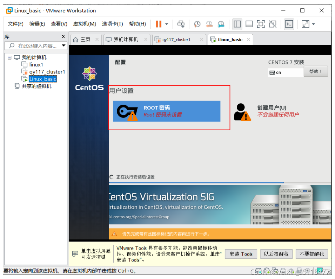This screenshot has height=279, width=335.
Task: Select linux1 in the library tree
Action: click(x=36, y=64)
